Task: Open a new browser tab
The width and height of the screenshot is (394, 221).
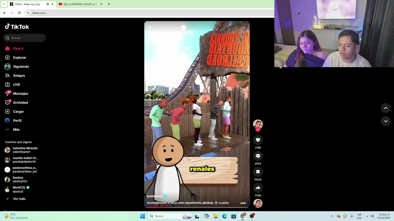Action: pos(109,4)
